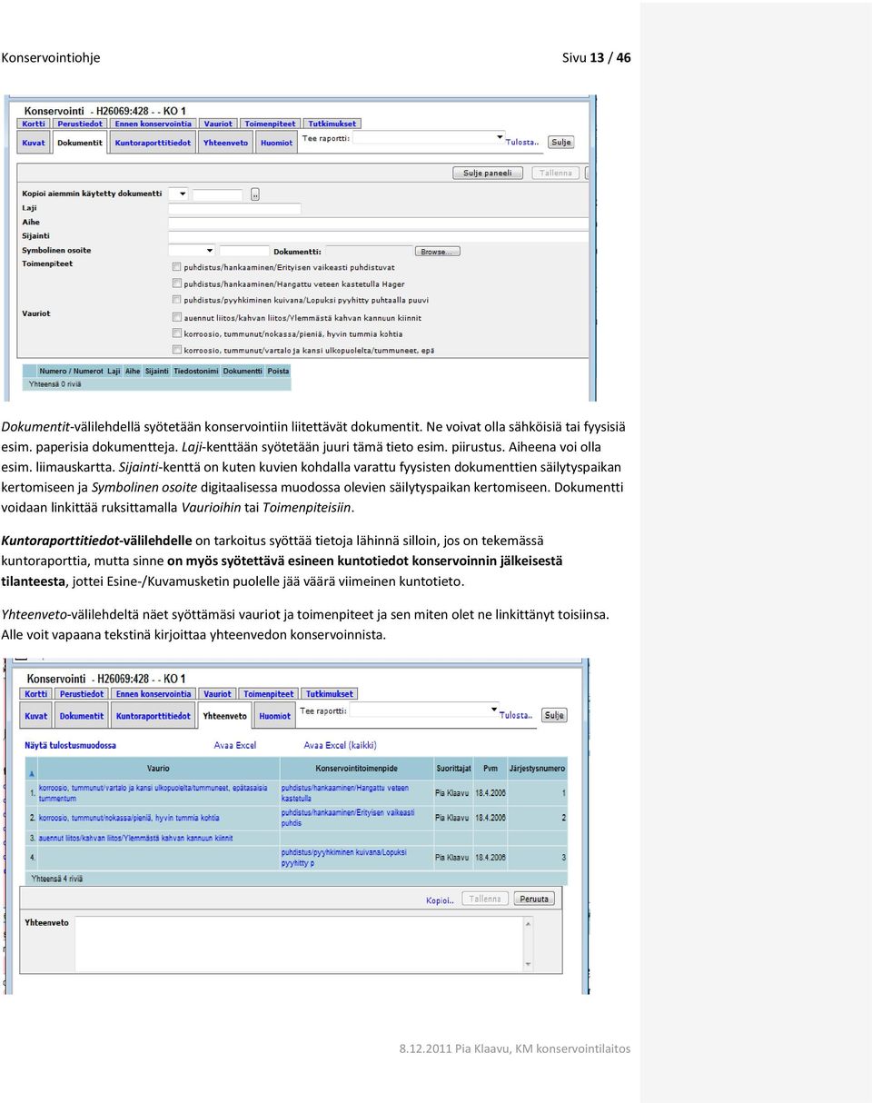Image resolution: width=872 pixels, height=1103 pixels.
Task: Switch to Dokumentit sub-tab in Yhteenveto view
Action: 82,716
